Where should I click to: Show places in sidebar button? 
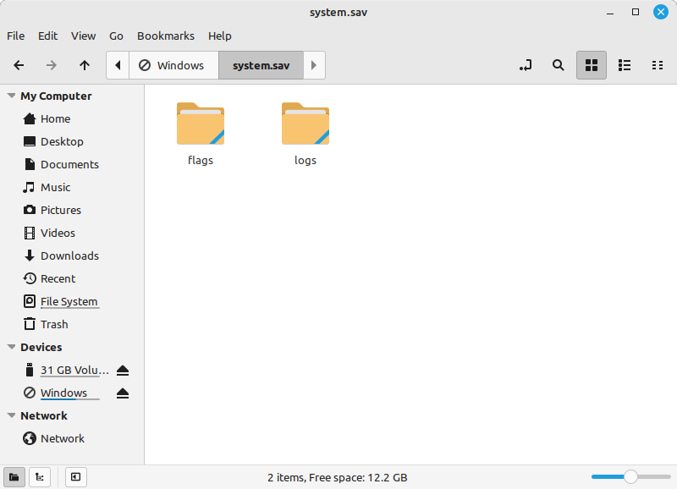[x=14, y=477]
